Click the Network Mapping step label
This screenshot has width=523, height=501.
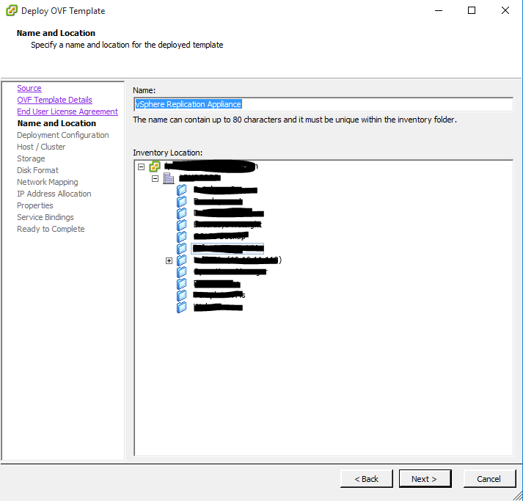tap(48, 182)
